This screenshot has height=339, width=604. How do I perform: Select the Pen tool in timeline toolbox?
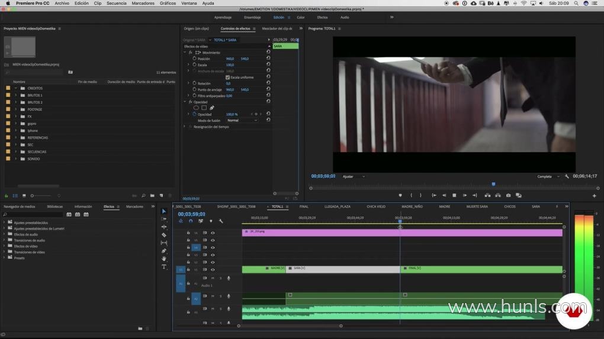coord(164,251)
